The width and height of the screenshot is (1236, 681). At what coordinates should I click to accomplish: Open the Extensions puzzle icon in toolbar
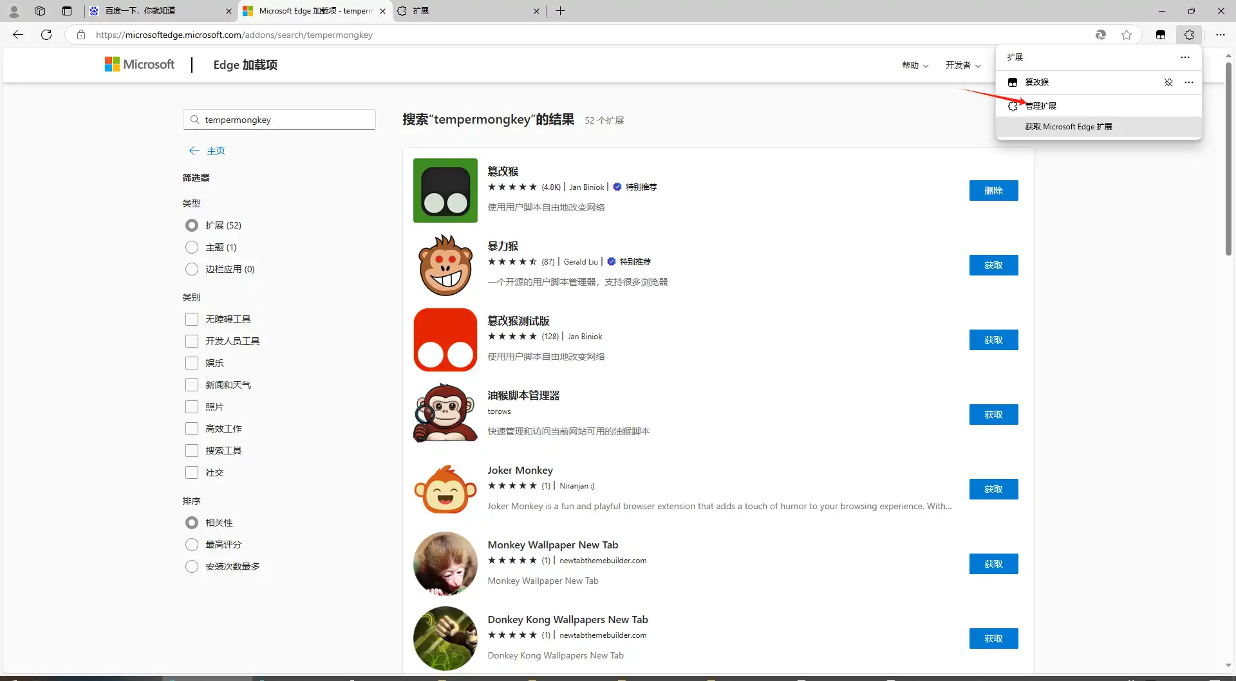(x=1188, y=35)
